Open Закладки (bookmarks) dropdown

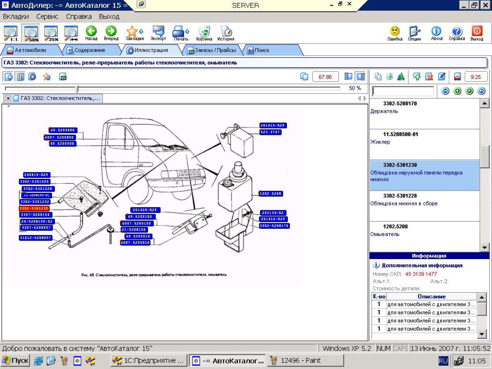click(134, 33)
